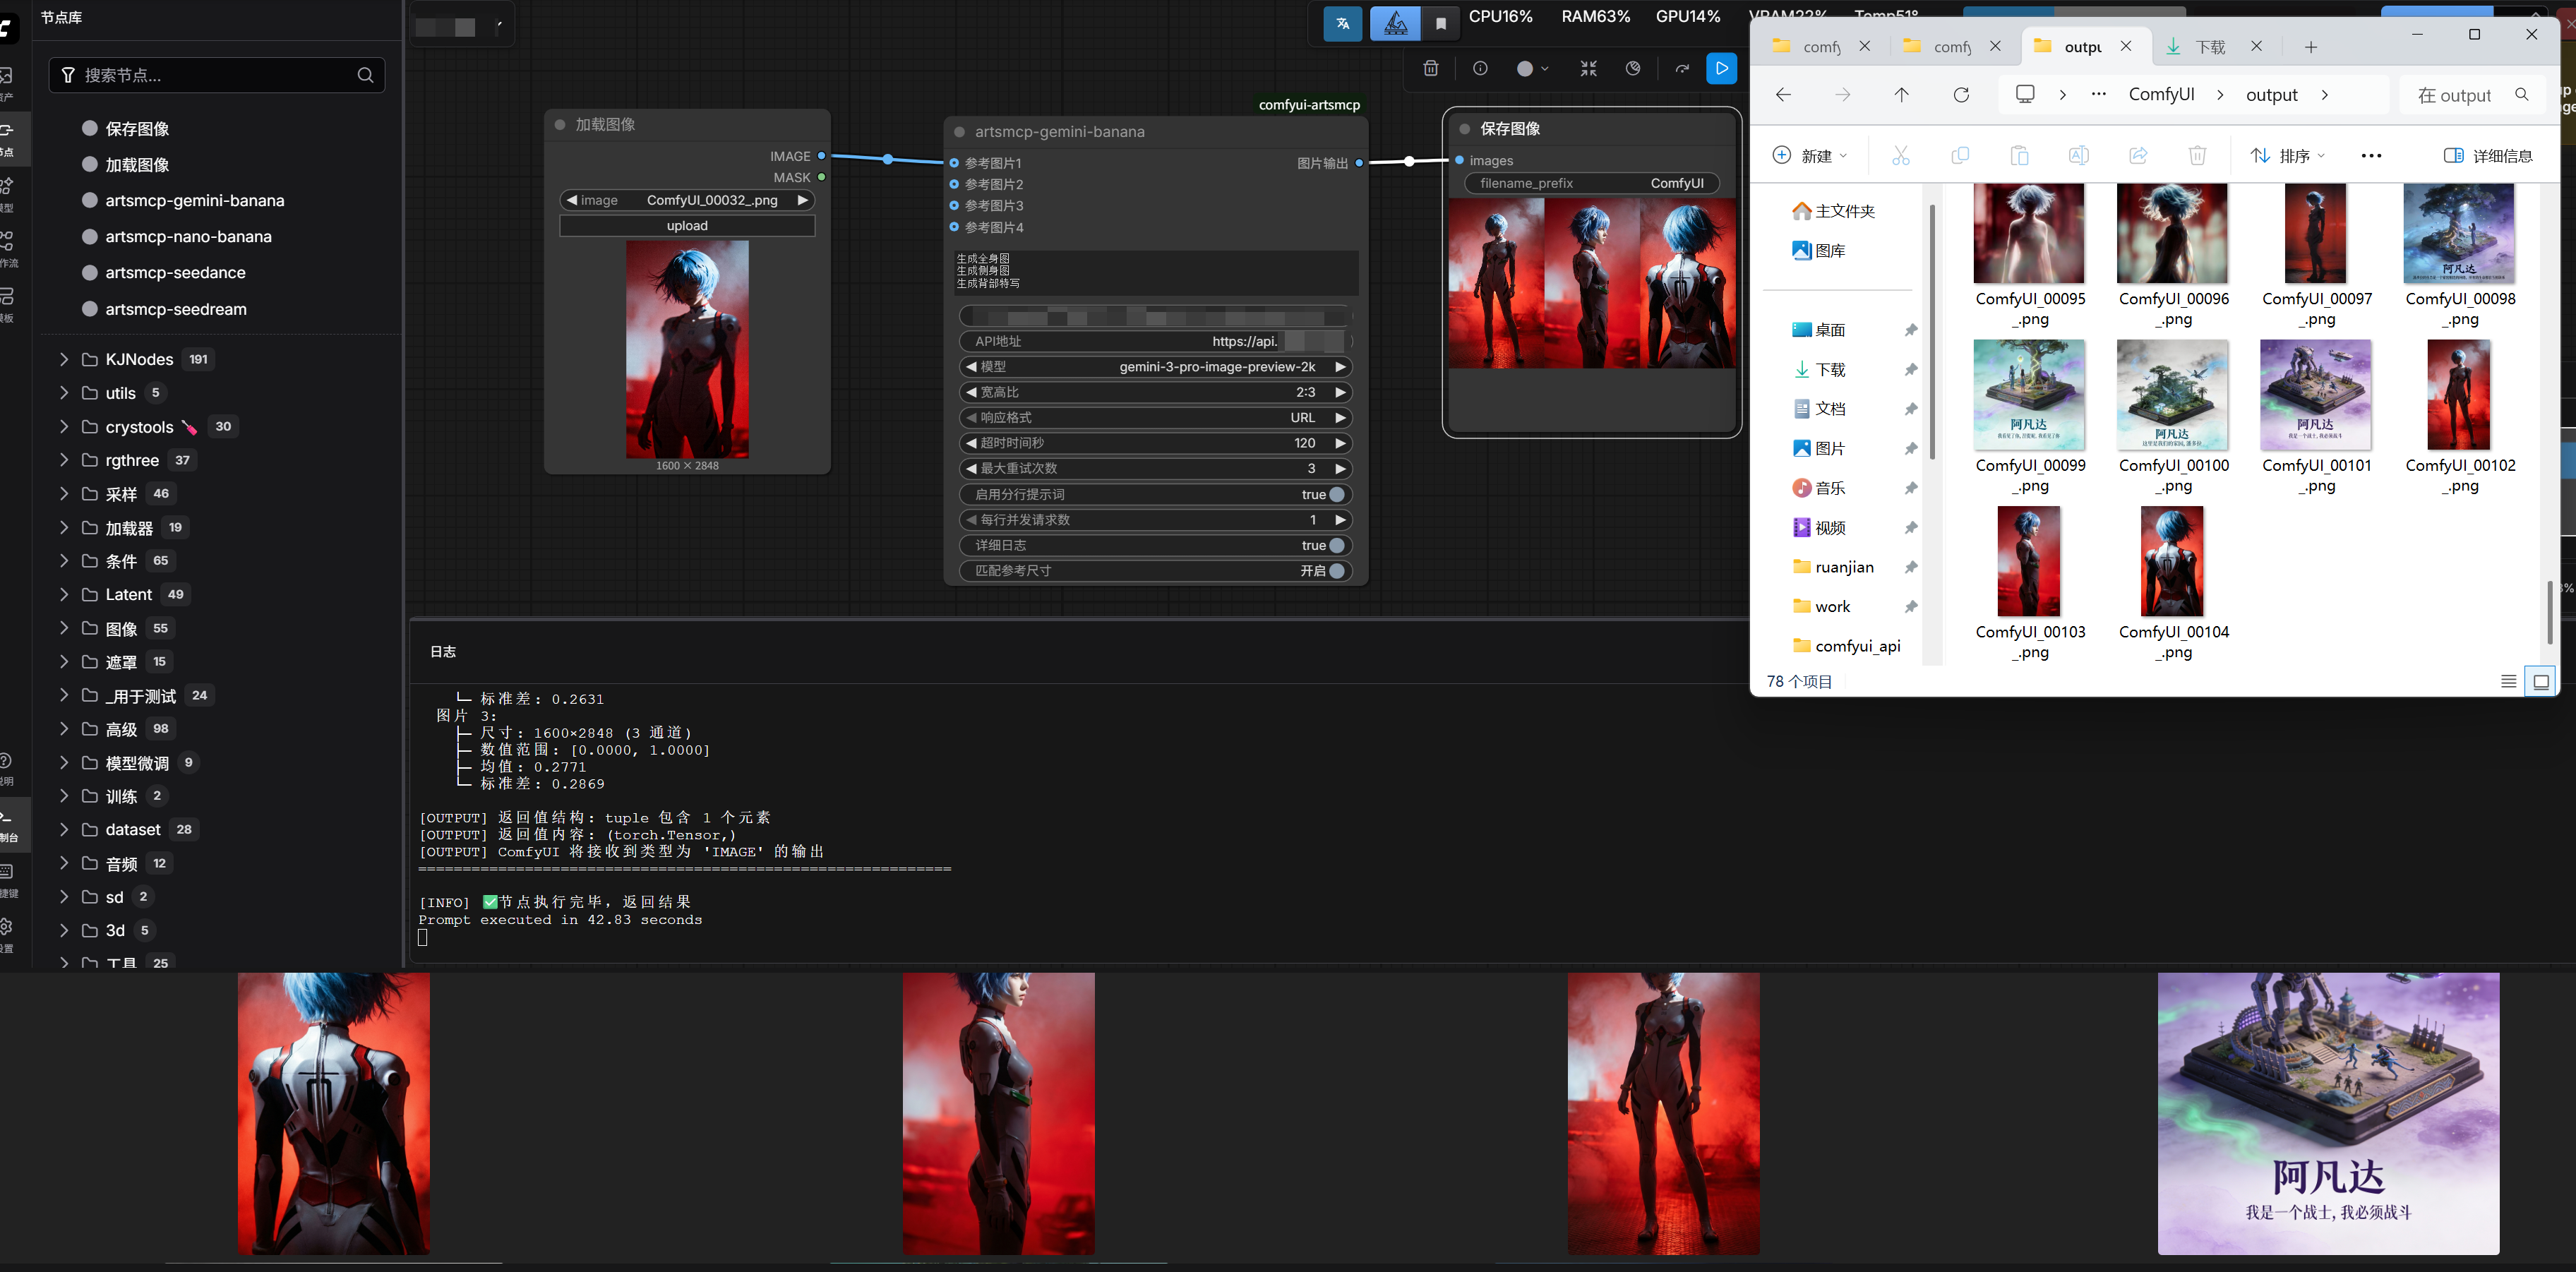The width and height of the screenshot is (2576, 1272).
Task: Click the bookmark icon in top bar
Action: (x=1441, y=24)
